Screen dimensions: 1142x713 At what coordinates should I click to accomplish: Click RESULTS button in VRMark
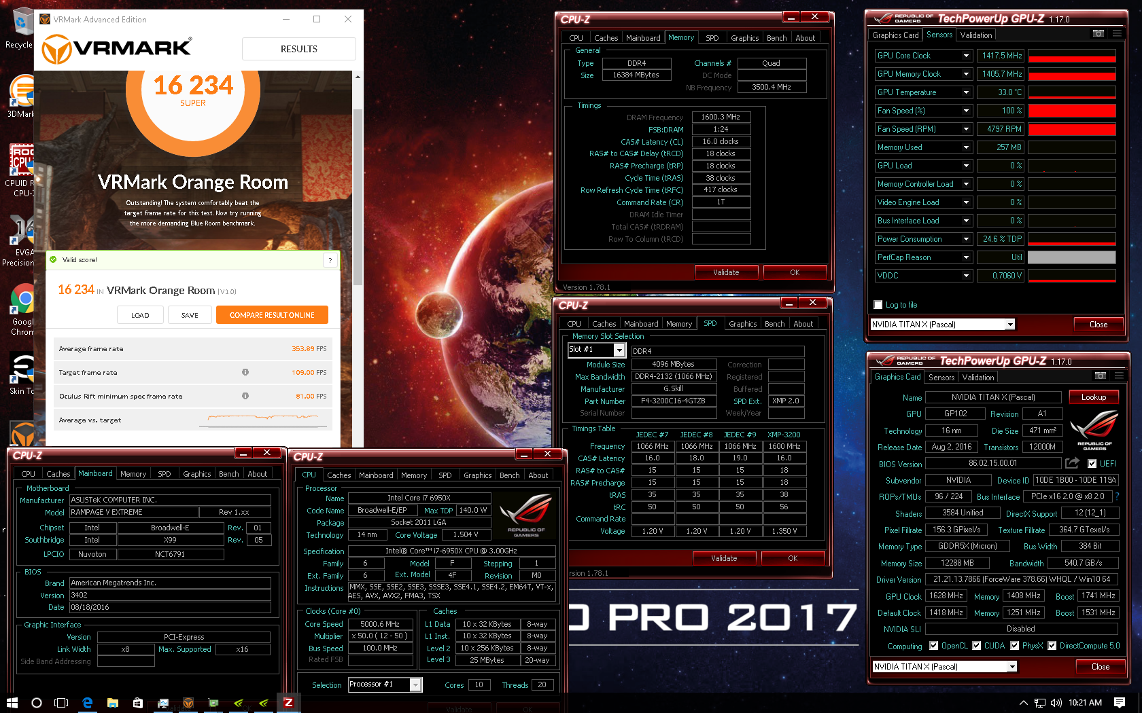click(x=299, y=49)
